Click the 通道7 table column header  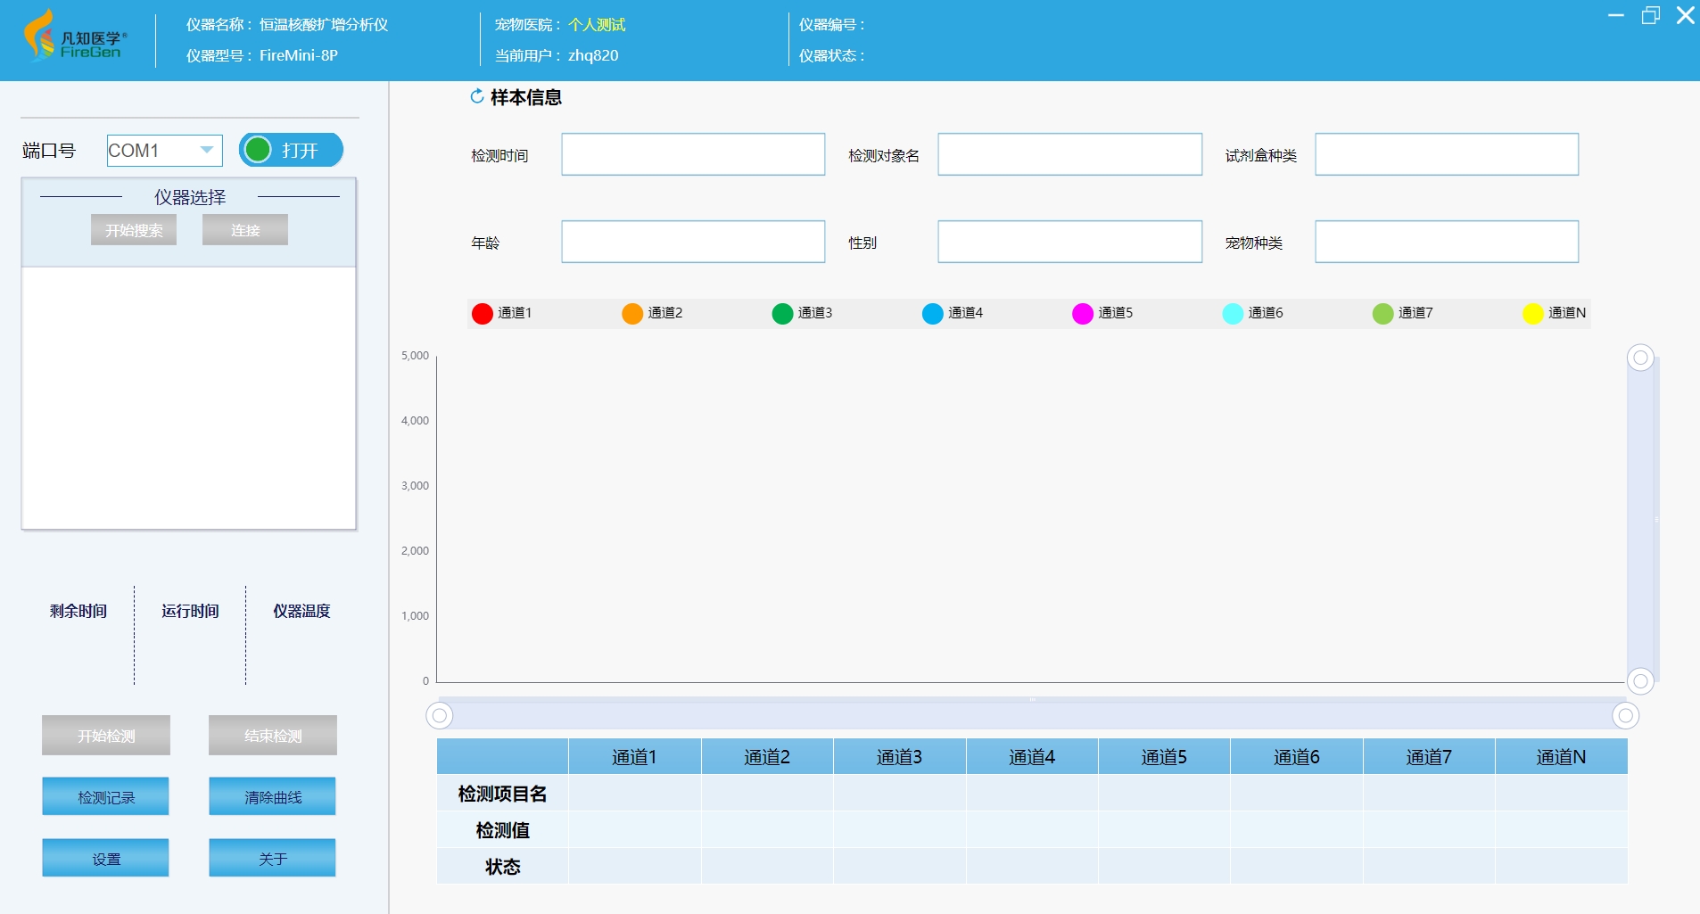pos(1429,757)
